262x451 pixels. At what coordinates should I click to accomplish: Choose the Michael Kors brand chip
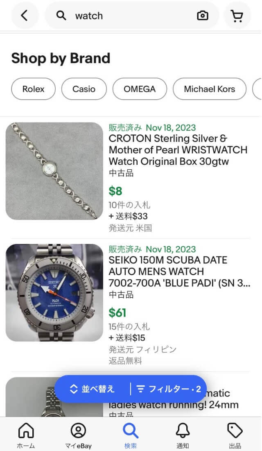tap(210, 89)
